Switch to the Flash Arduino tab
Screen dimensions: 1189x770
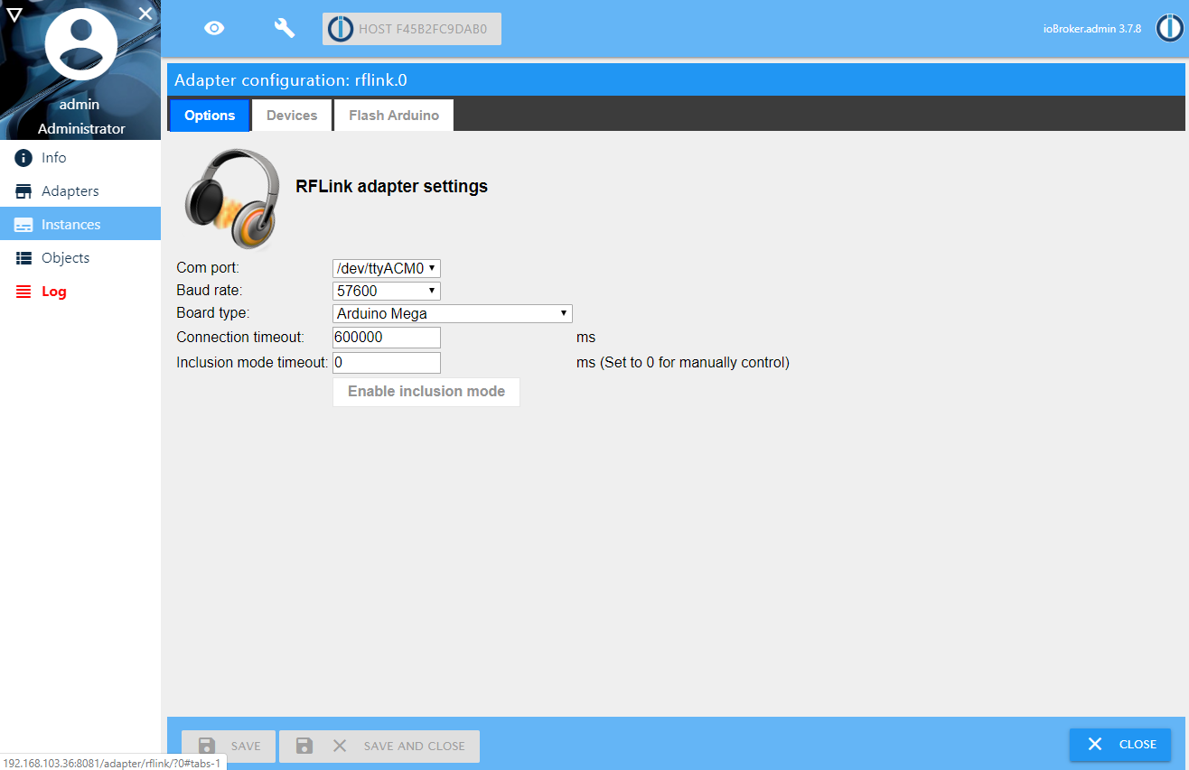[x=394, y=116]
